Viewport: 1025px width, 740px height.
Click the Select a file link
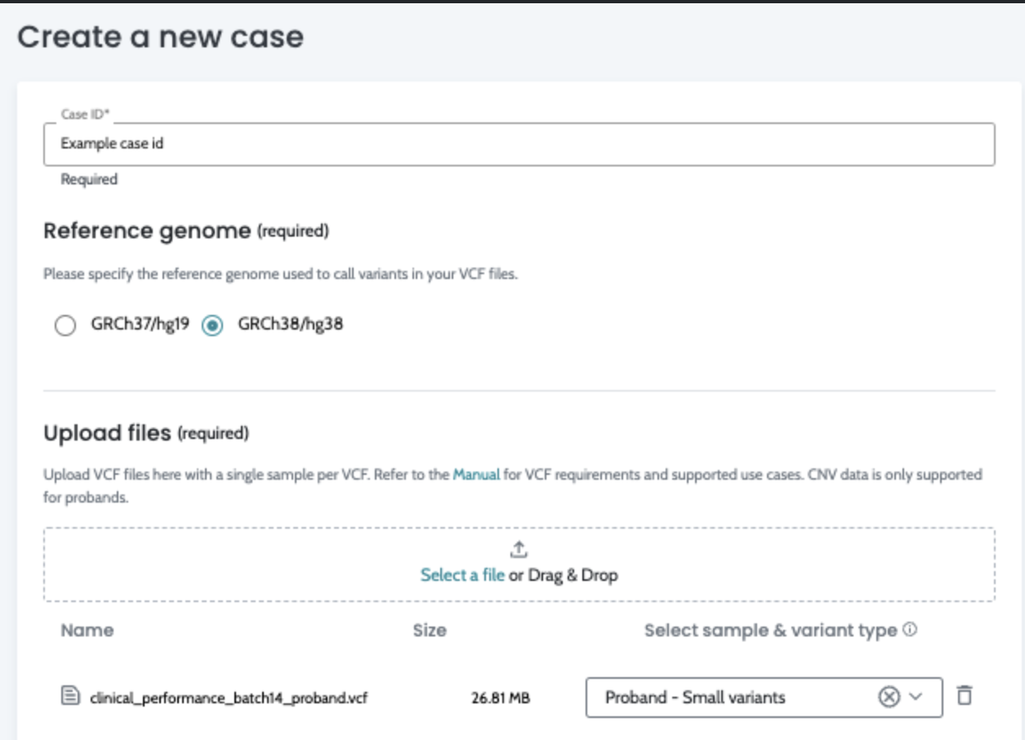tap(462, 575)
